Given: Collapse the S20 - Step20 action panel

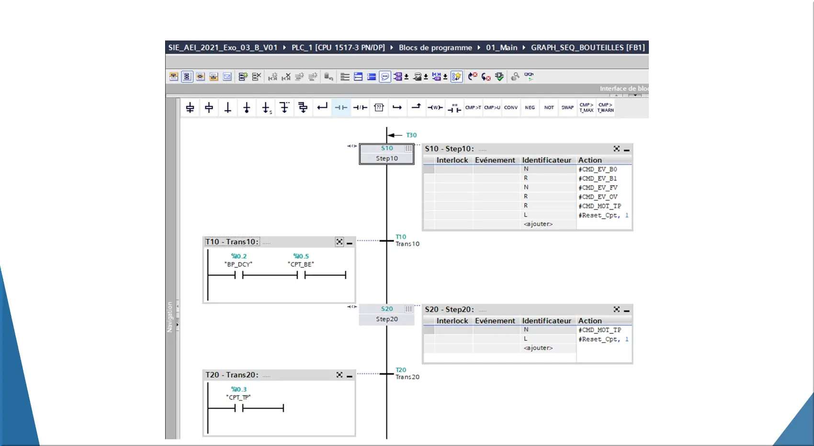Looking at the screenshot, I should 626,311.
